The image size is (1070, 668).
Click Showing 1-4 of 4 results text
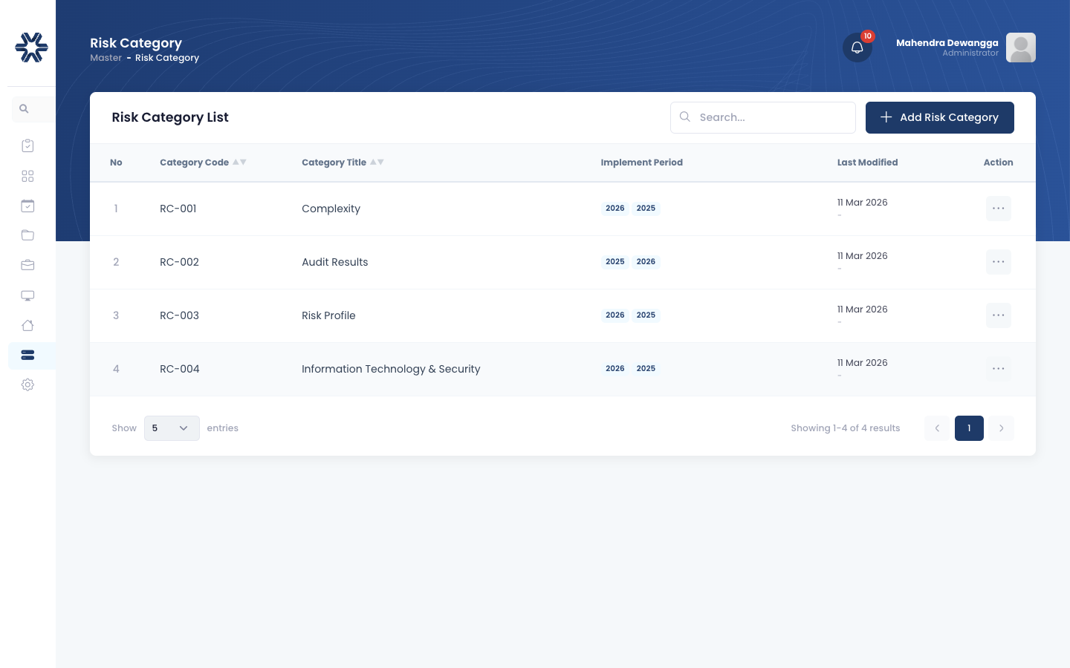coord(846,428)
